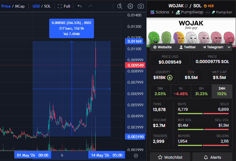Add WOJAK to Watchlist

pos(170,157)
